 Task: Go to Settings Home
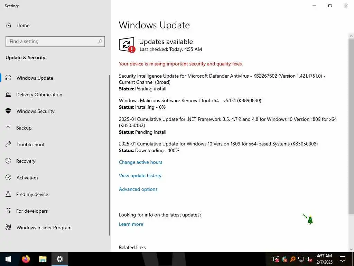point(18,25)
